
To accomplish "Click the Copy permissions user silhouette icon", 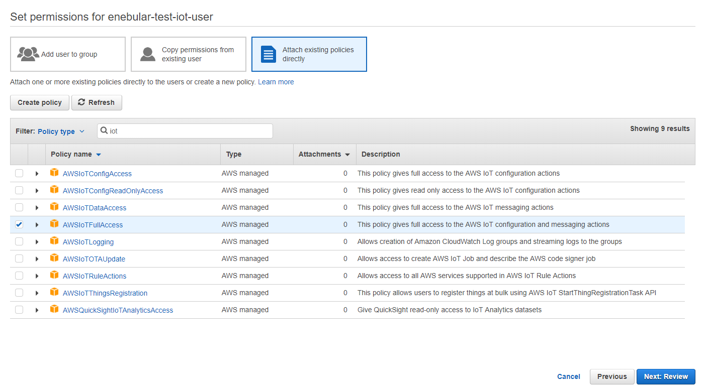I will pyautogui.click(x=148, y=54).
